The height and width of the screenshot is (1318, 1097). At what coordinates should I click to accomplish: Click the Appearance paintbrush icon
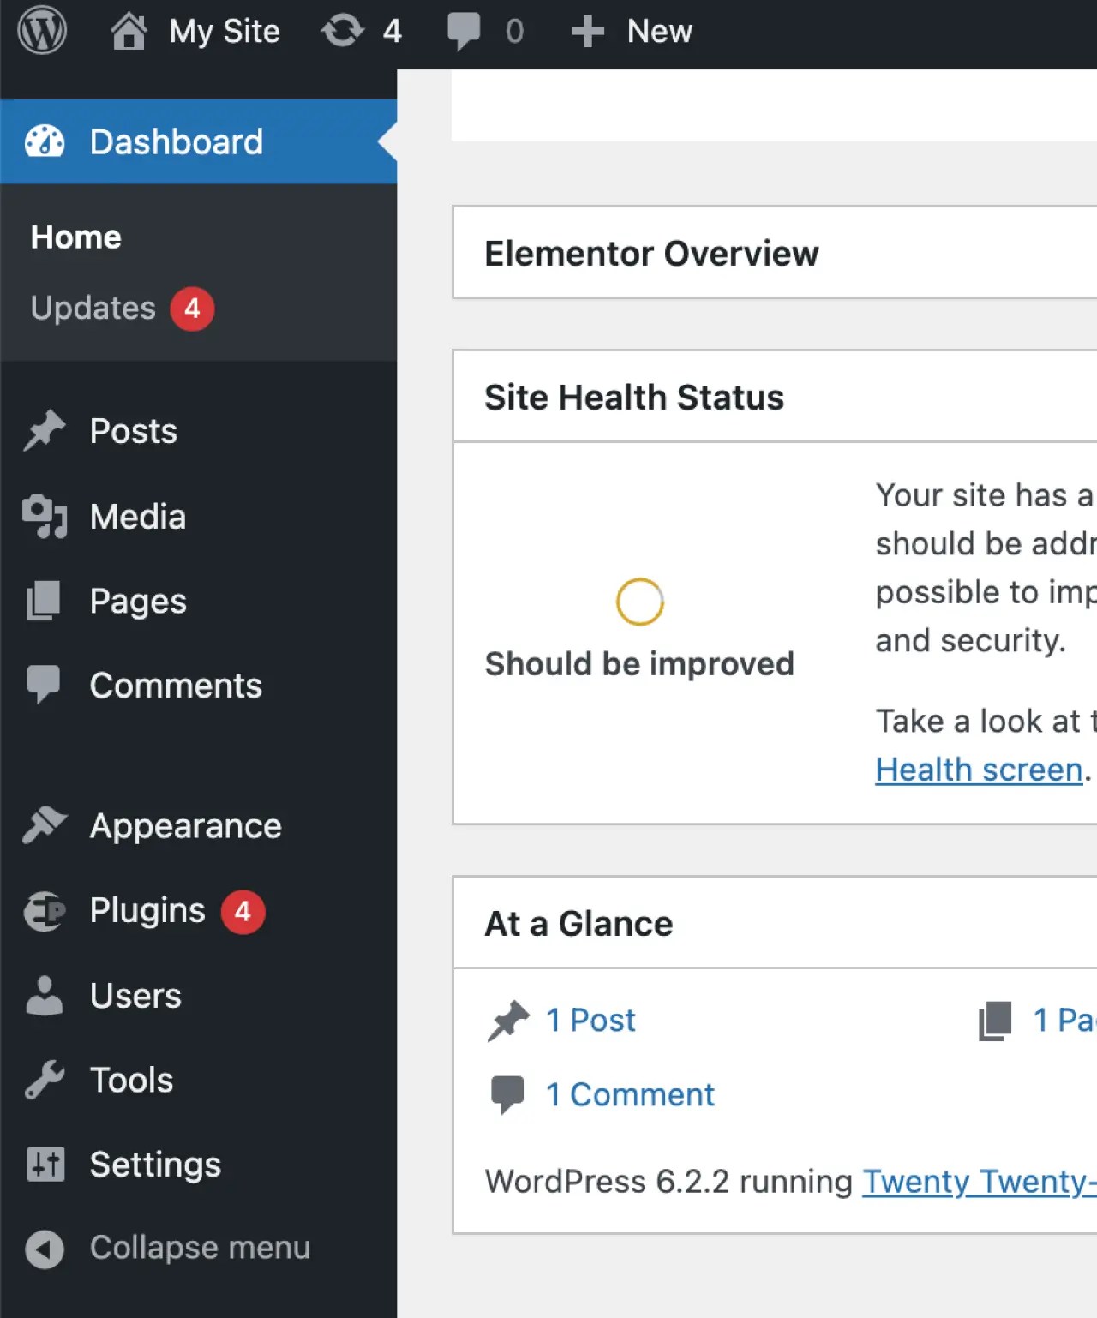point(45,825)
